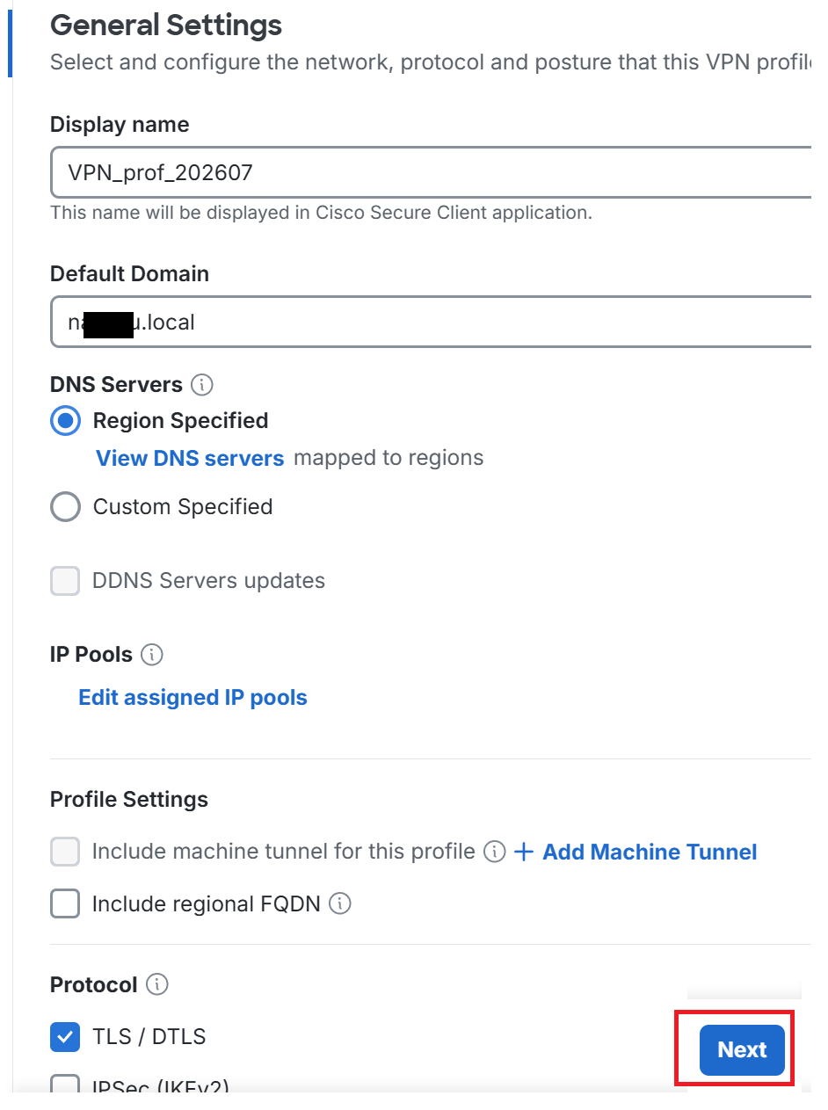Viewport: 828px width, 1110px height.
Task: Click the Default Domain input field
Action: 431,323
